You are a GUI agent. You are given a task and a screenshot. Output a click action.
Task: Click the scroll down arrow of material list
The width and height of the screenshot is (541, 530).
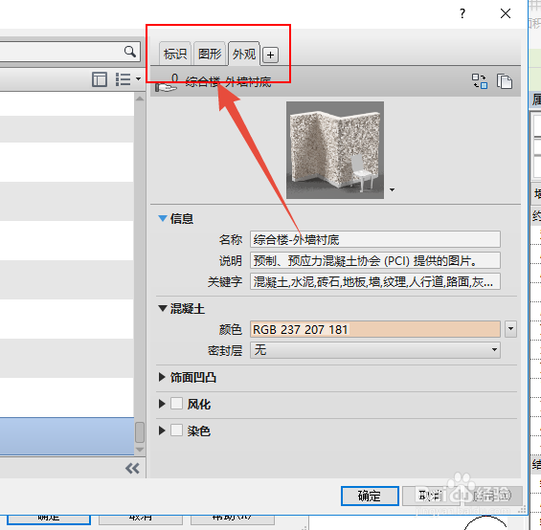click(x=140, y=450)
